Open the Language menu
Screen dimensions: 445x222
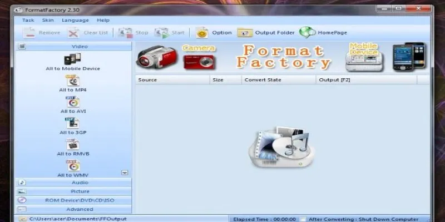pyautogui.click(x=75, y=20)
